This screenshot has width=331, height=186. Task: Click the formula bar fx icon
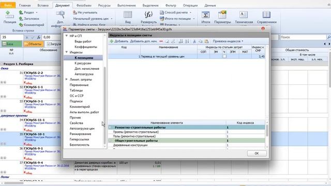[x=39, y=37]
